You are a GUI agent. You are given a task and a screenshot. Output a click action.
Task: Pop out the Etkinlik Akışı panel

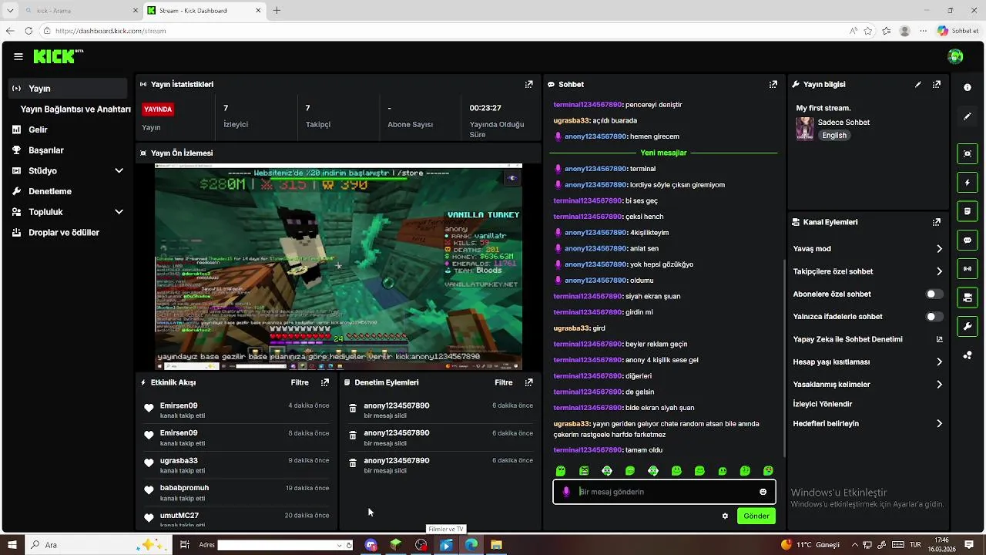325,382
